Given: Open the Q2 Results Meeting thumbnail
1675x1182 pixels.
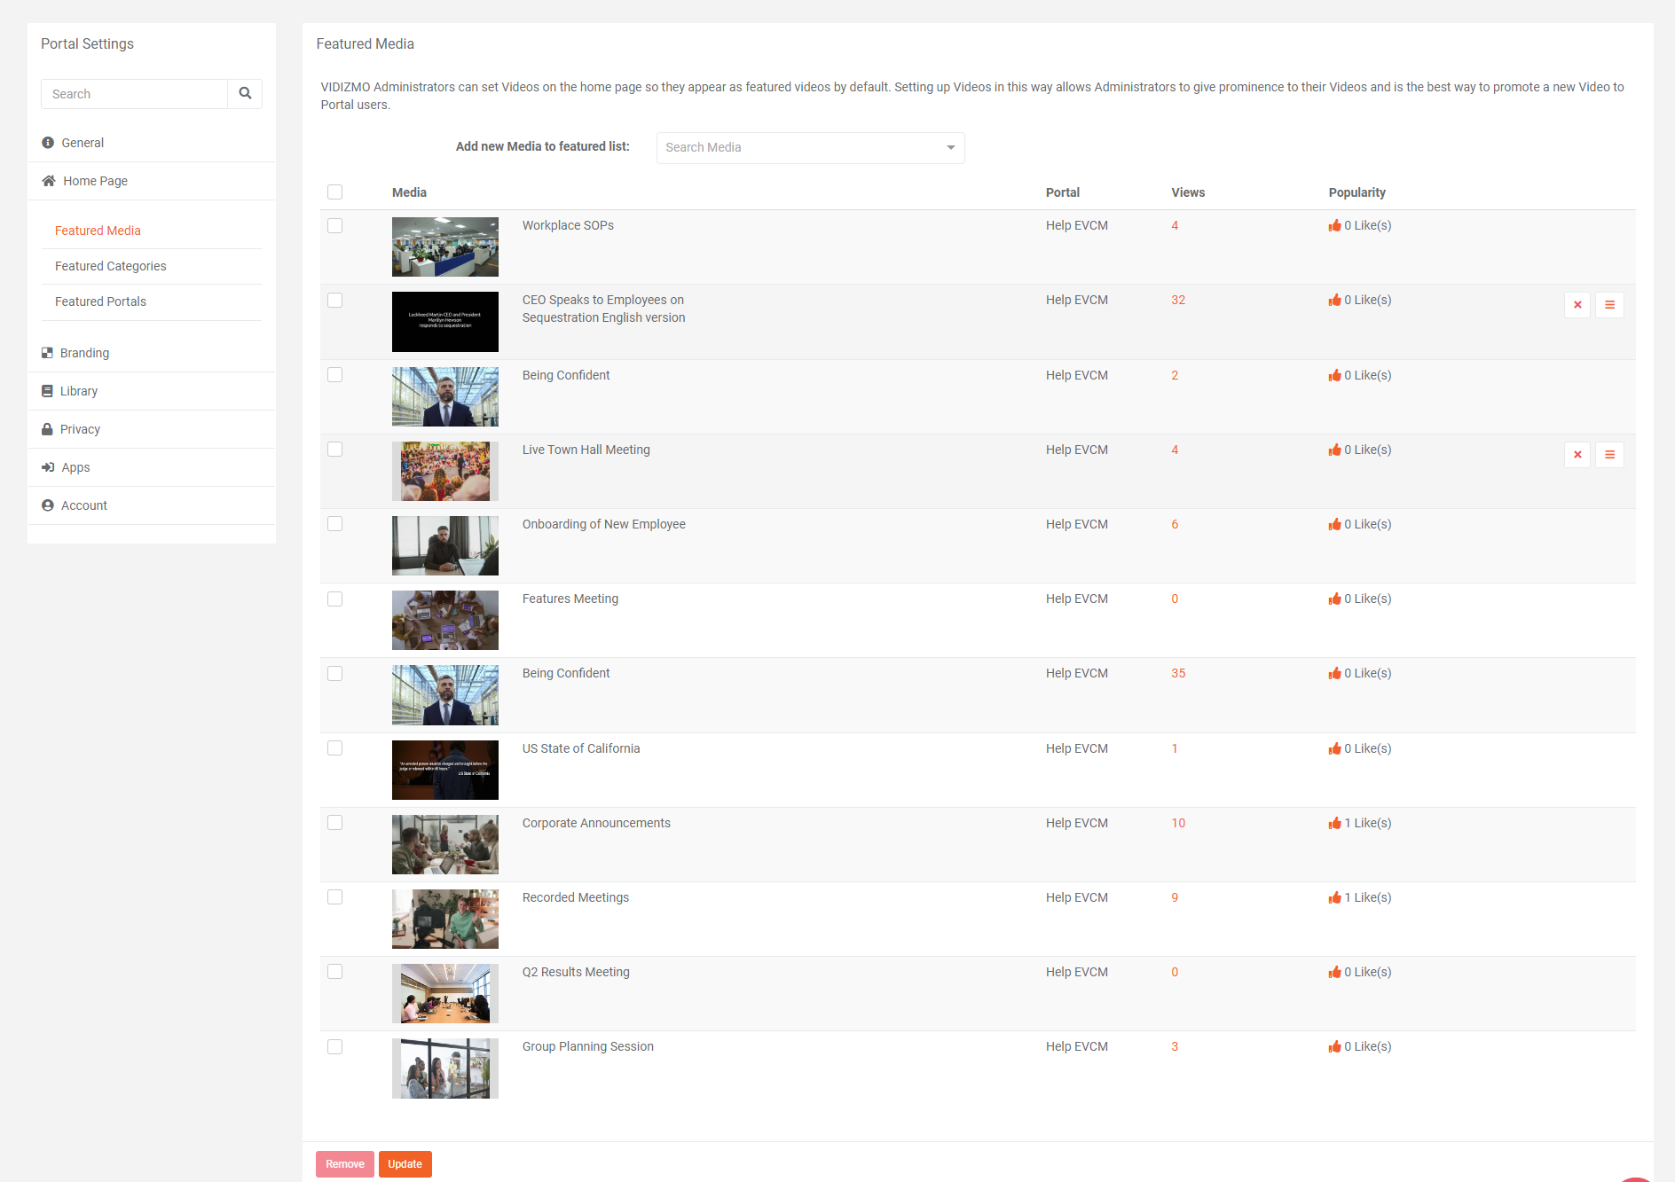Looking at the screenshot, I should coord(445,993).
